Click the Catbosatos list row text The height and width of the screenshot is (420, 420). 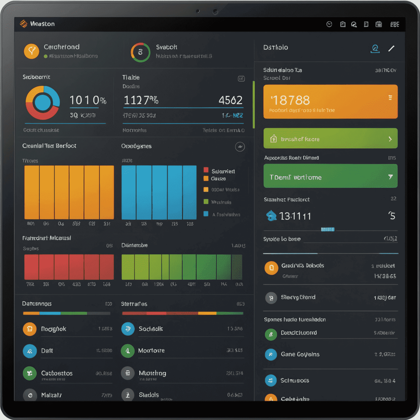tap(57, 373)
